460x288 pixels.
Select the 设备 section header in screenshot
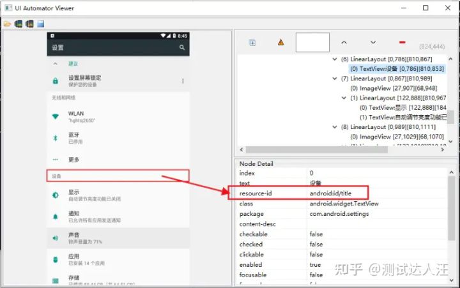pyautogui.click(x=118, y=176)
